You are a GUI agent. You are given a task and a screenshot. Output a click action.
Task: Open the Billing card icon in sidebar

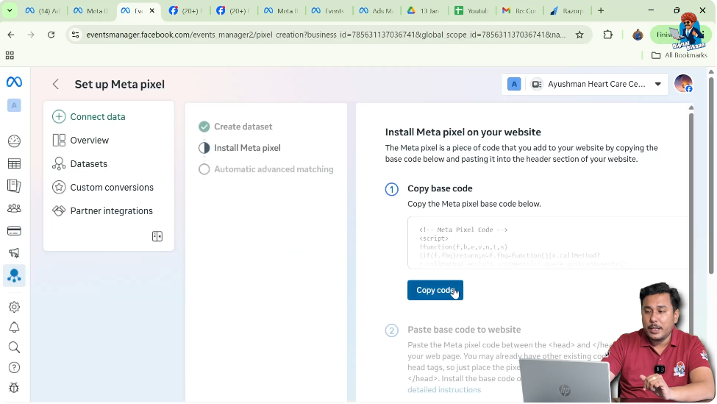14,231
